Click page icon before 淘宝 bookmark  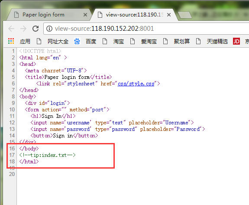point(105,41)
